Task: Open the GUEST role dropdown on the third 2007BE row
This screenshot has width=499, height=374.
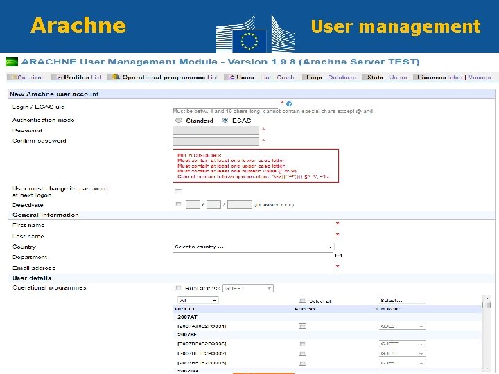Action: pyautogui.click(x=402, y=363)
